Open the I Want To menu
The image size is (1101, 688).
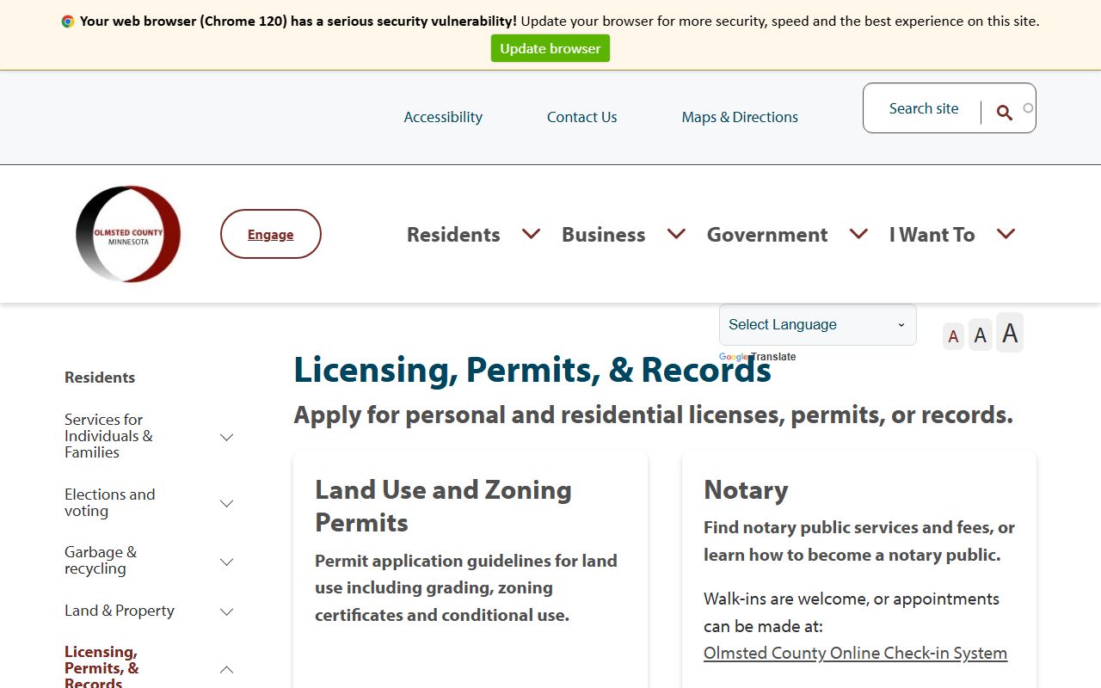click(932, 235)
